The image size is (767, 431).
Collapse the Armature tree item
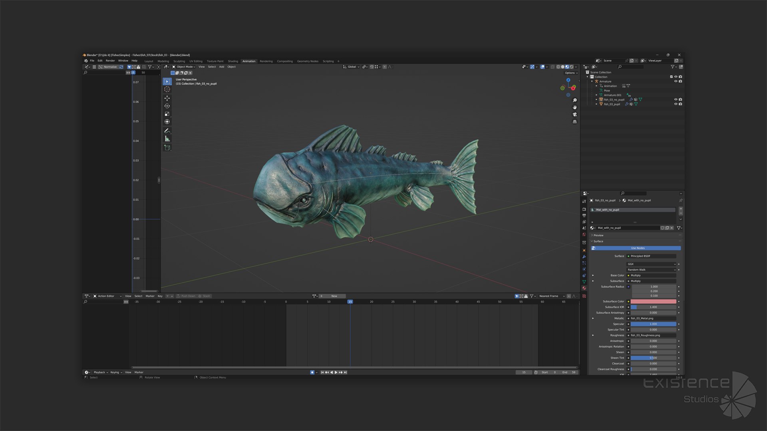592,81
